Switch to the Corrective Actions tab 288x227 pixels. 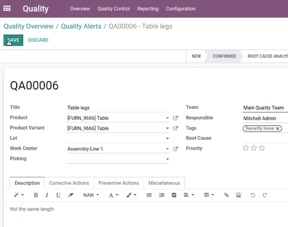(69, 183)
